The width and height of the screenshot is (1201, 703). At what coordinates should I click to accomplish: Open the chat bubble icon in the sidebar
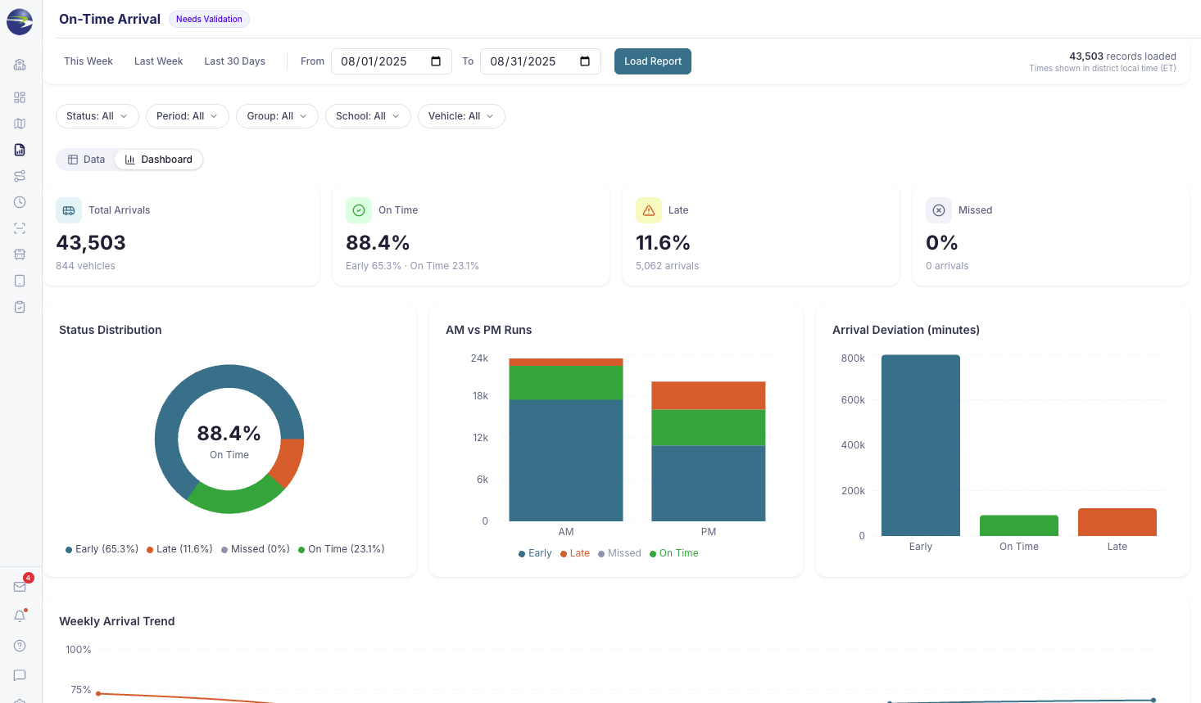[20, 675]
